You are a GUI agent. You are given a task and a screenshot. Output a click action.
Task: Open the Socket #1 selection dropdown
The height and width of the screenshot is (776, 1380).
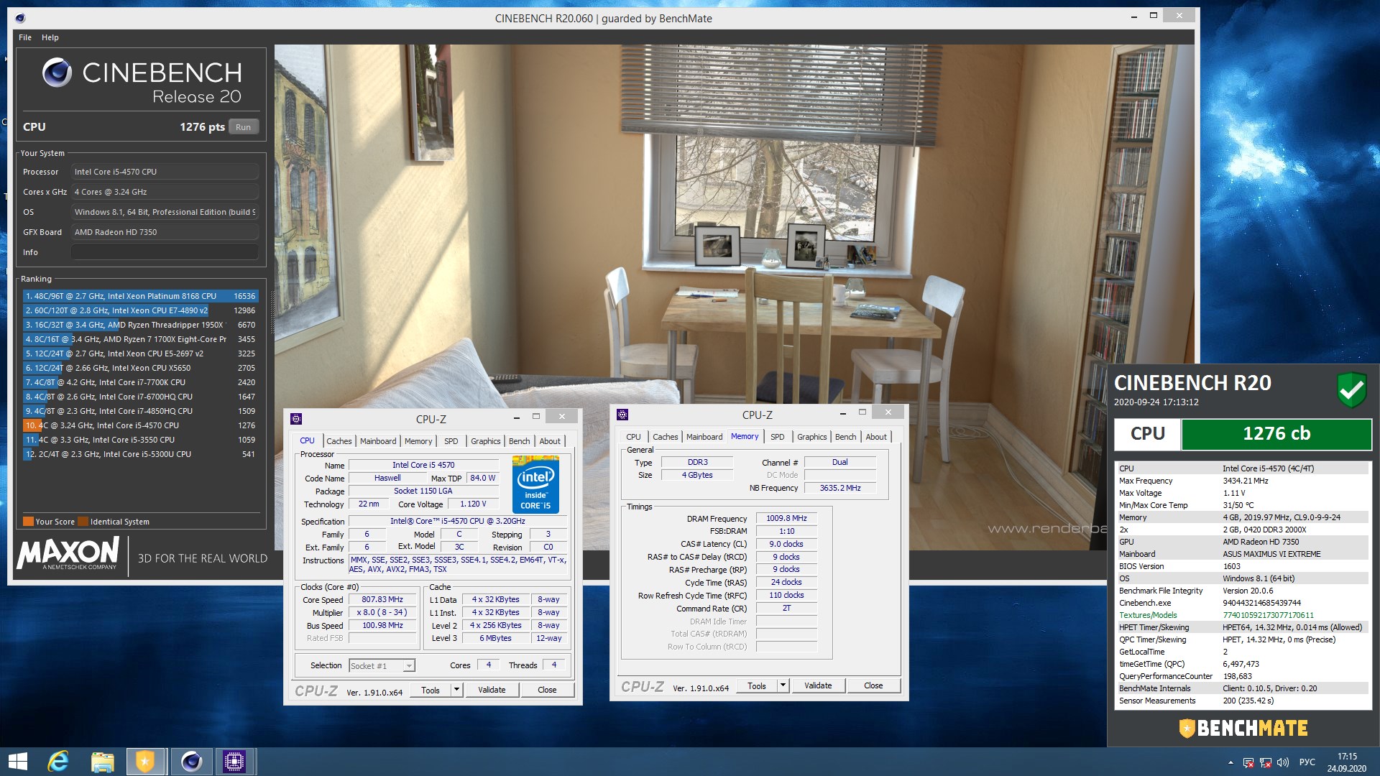point(382,666)
